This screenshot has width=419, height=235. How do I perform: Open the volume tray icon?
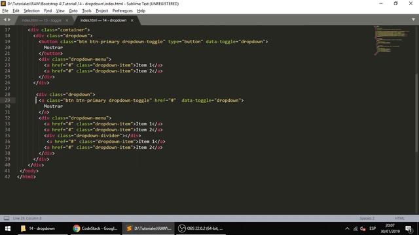(x=363, y=228)
